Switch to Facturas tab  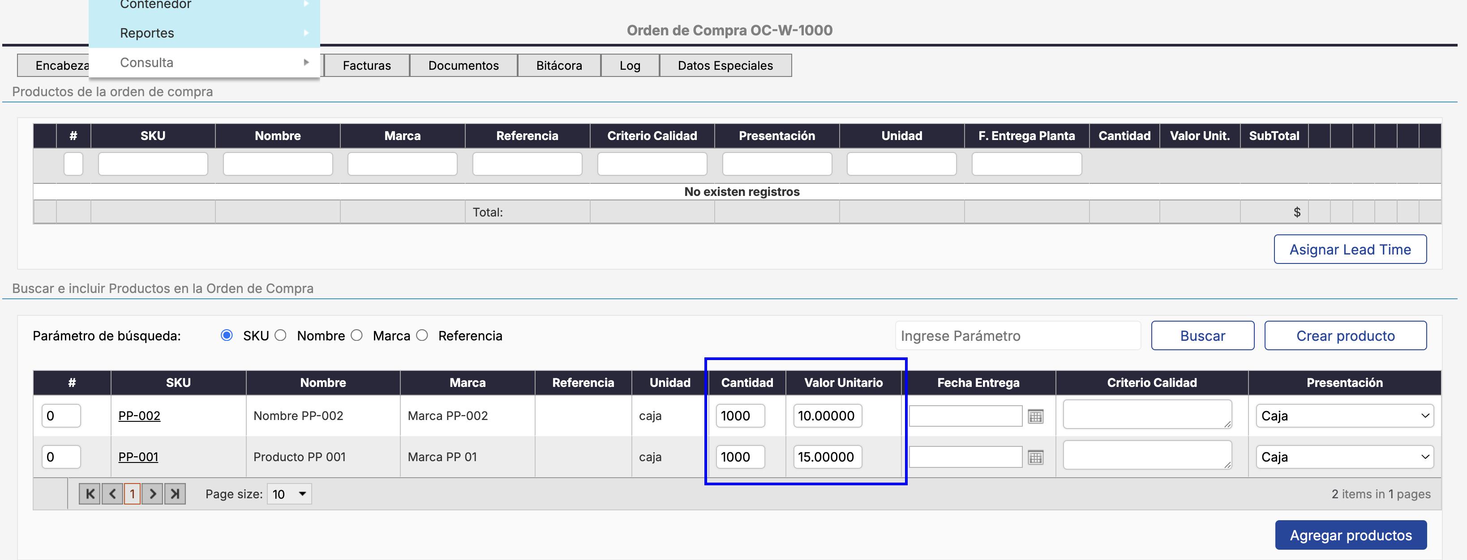tap(367, 65)
